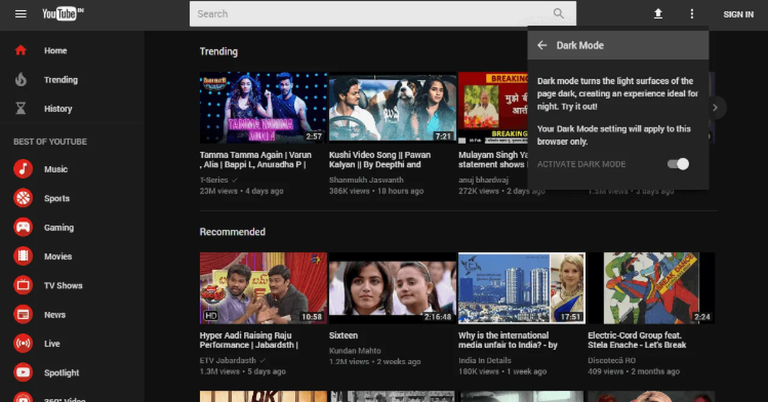The width and height of the screenshot is (768, 402).
Task: Click the Music channel icon
Action: [x=23, y=170]
